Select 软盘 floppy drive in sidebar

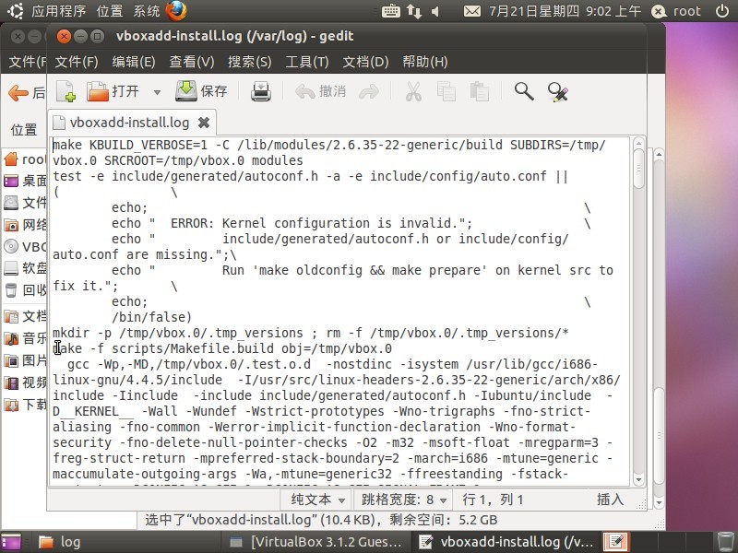tap(25, 268)
